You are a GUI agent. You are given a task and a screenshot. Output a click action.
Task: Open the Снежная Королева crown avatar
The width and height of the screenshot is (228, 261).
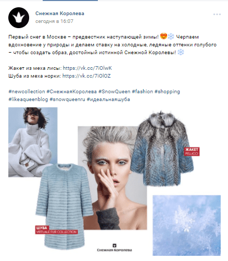coord(19,18)
